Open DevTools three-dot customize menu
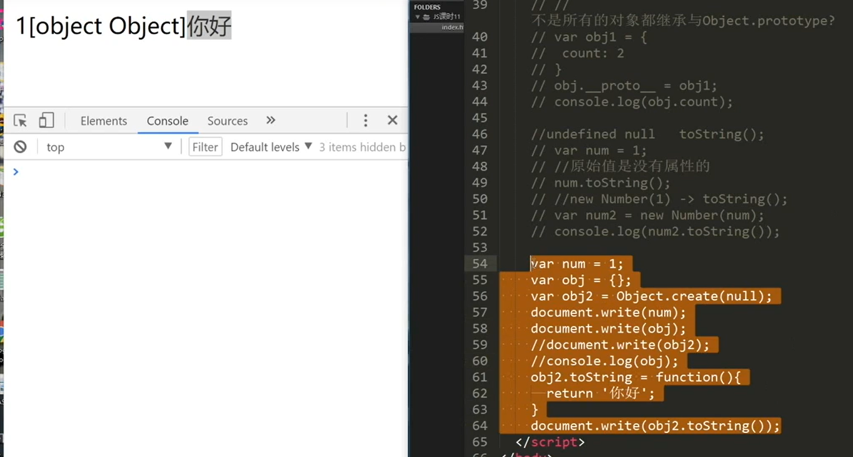The image size is (853, 457). click(366, 120)
